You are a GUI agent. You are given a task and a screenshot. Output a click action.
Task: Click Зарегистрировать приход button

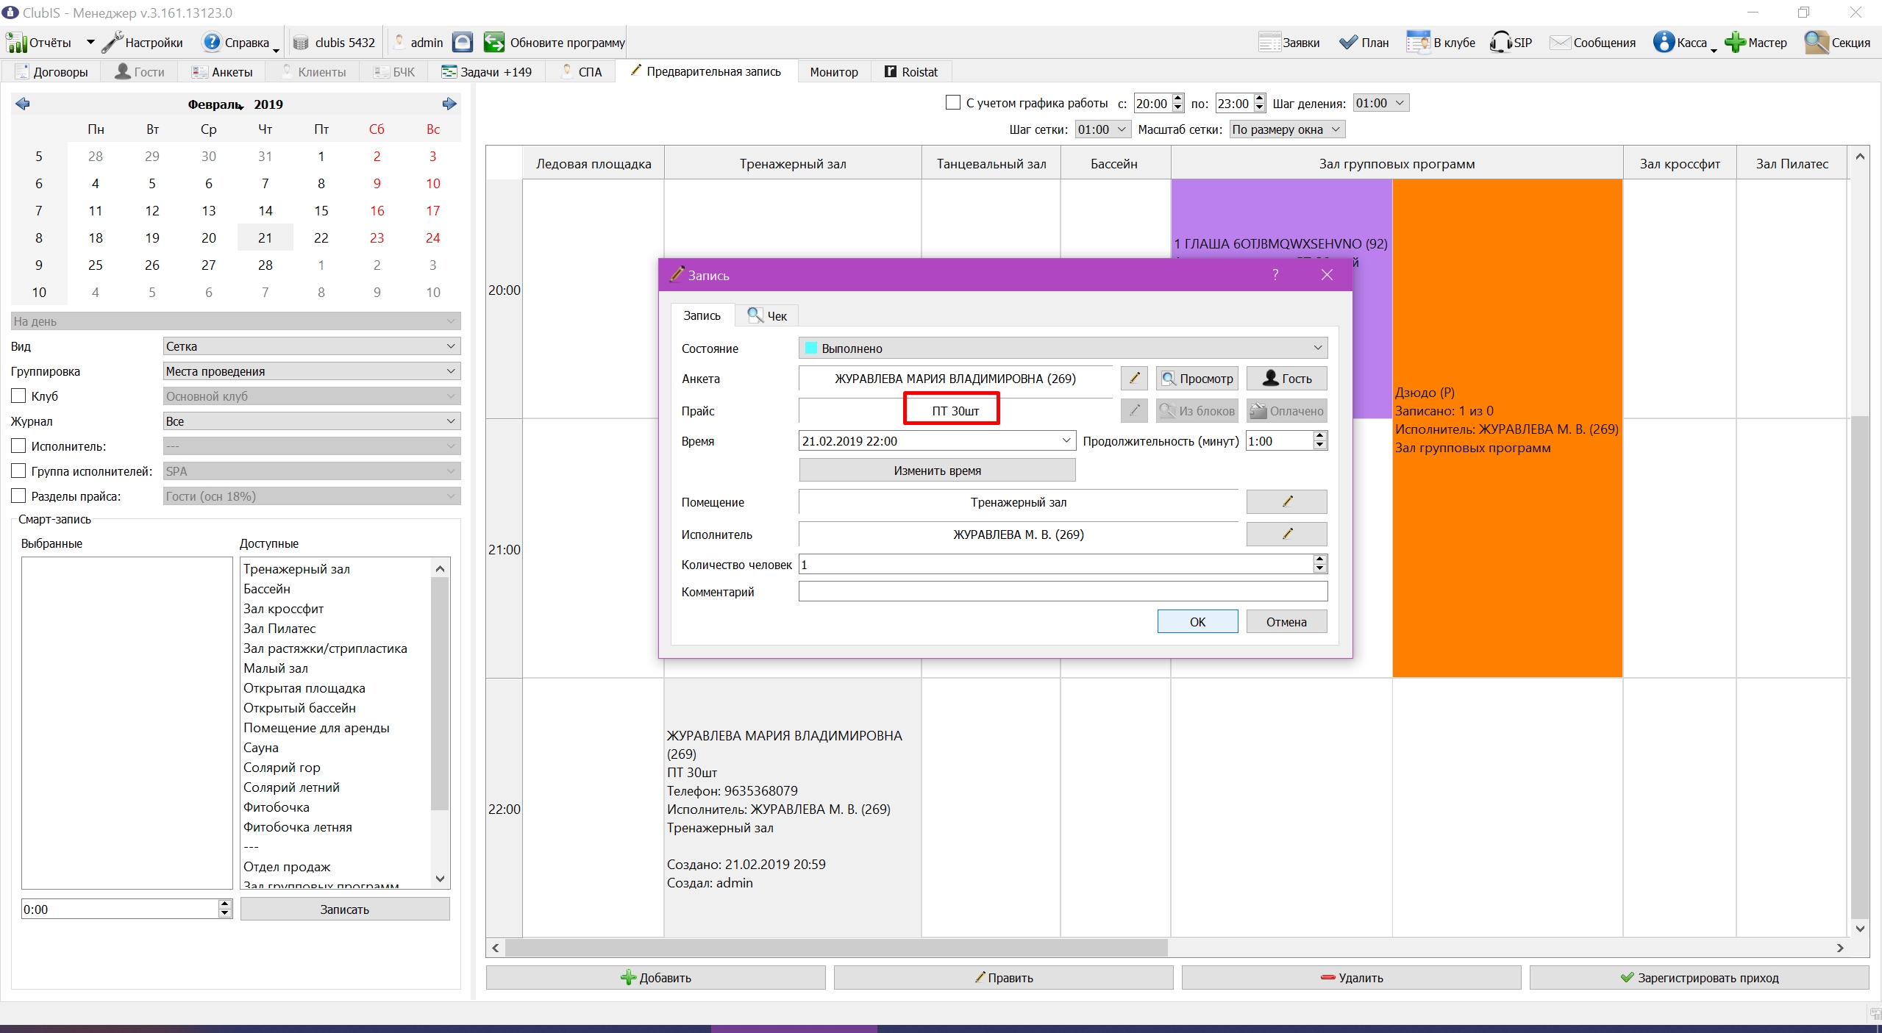[x=1699, y=978]
